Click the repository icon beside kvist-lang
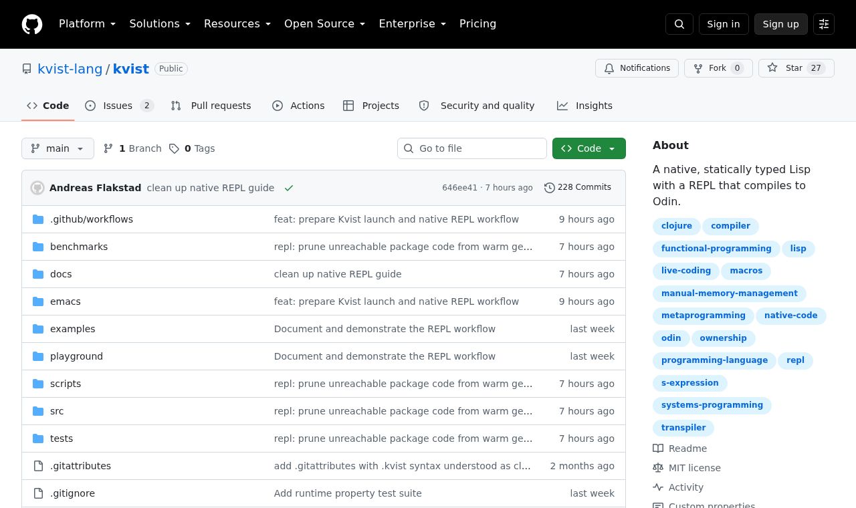856x508 pixels. (x=27, y=69)
